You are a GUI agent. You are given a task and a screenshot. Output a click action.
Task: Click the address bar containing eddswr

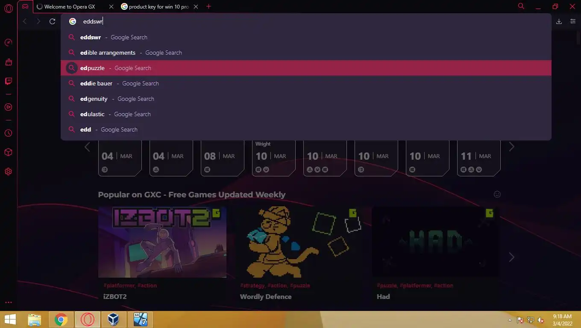point(306,21)
